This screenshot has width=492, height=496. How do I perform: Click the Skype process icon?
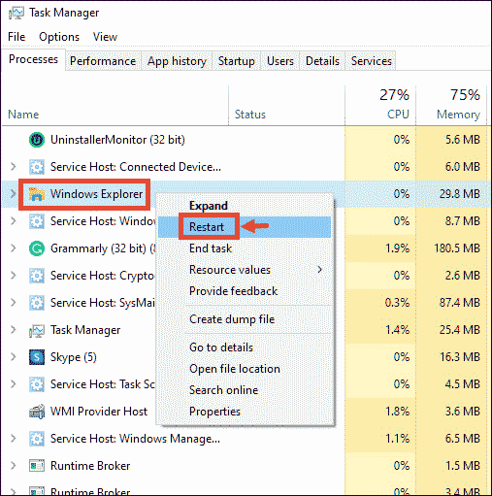pyautogui.click(x=37, y=357)
